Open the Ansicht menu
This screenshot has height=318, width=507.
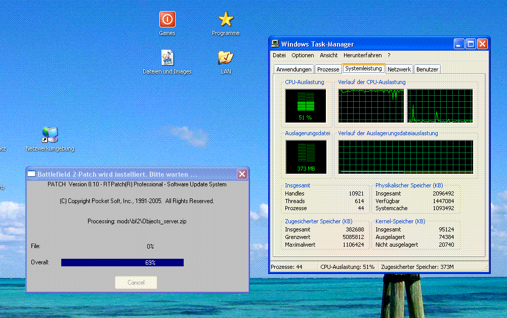pyautogui.click(x=328, y=55)
